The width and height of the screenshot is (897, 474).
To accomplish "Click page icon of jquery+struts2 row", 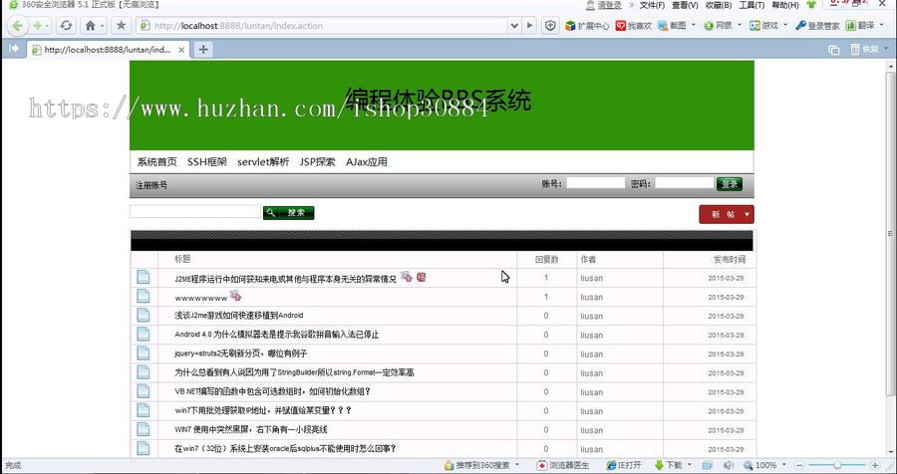I will point(143,354).
